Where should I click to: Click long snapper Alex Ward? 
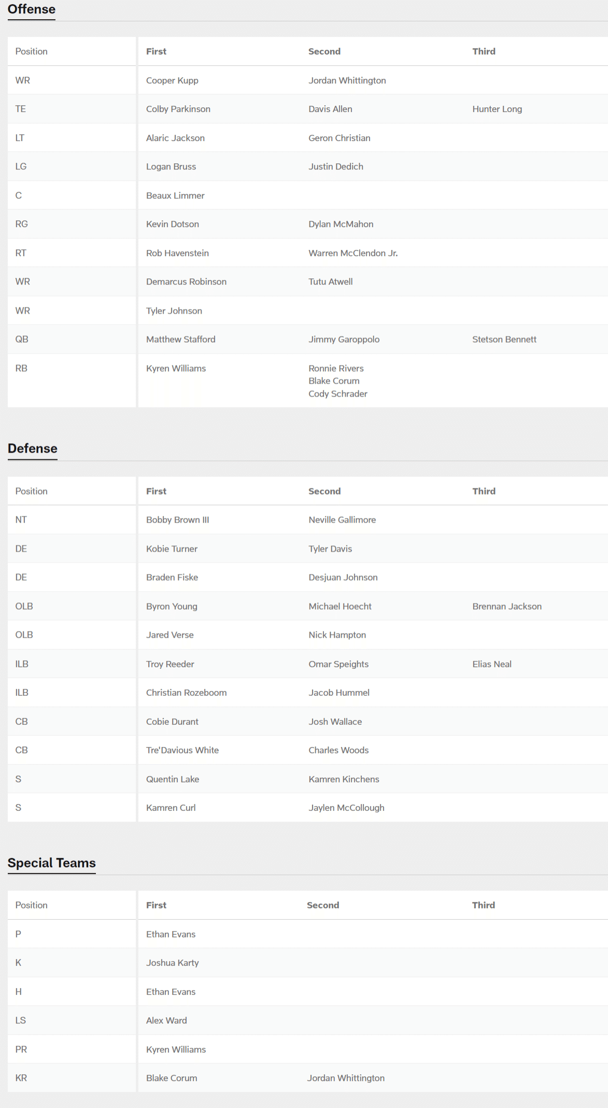point(166,1020)
